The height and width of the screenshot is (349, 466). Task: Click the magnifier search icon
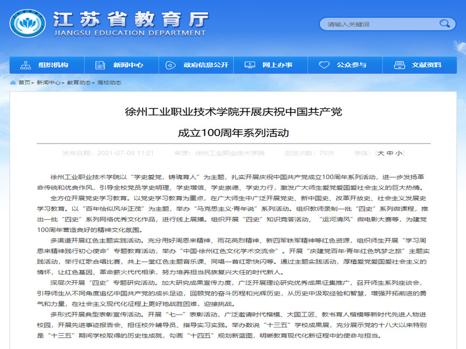click(x=445, y=24)
